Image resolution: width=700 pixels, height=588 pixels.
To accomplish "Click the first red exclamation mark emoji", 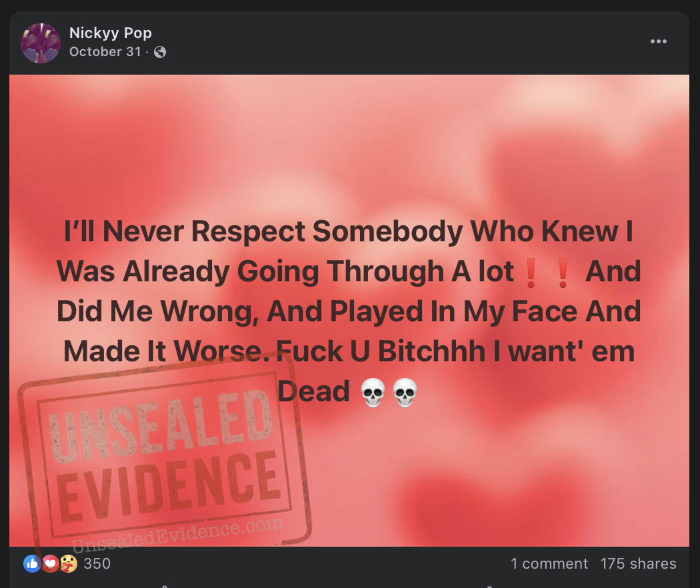I will (531, 273).
